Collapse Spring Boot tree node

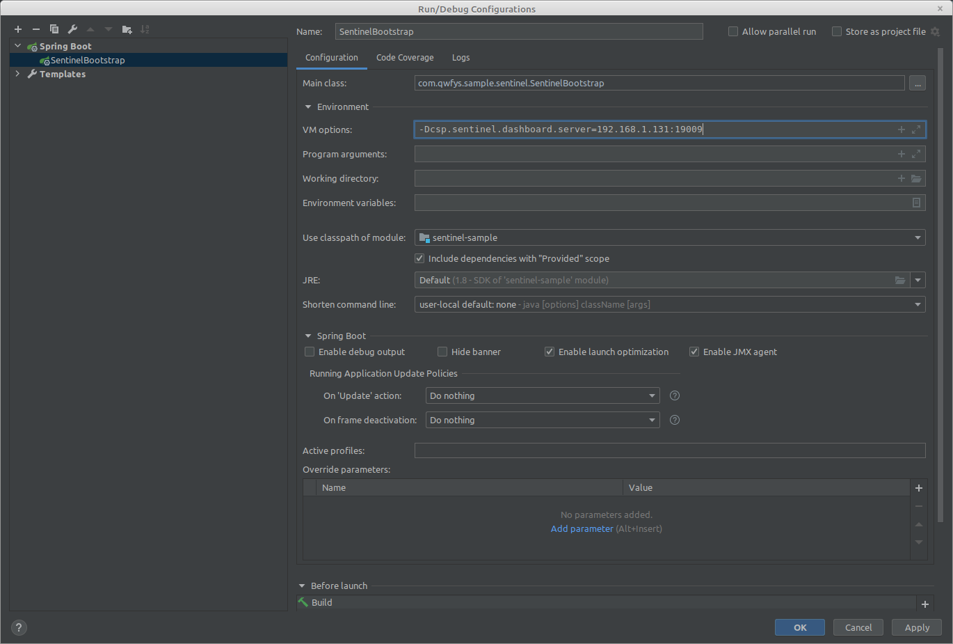pos(18,46)
